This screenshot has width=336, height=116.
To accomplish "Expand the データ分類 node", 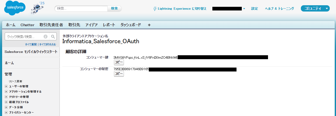I will pos(6,107).
